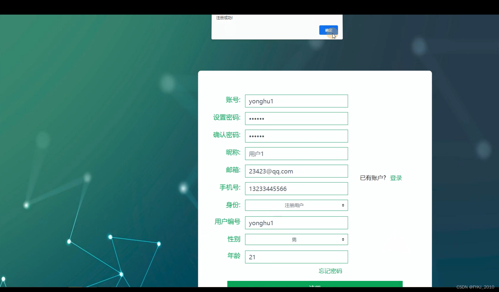
Task: Open the 身份 dropdown showing 注册用户
Action: [296, 205]
